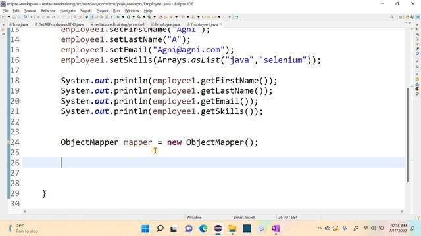Image resolution: width=421 pixels, height=236 pixels.
Task: Click the New file toolbar icon
Action: (x=3, y=17)
